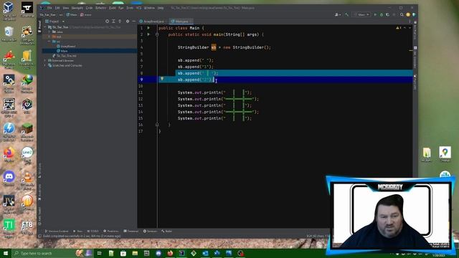Open the Project panel gear options

128,21
